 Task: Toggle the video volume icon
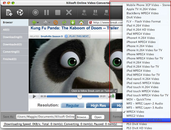pos(111,96)
